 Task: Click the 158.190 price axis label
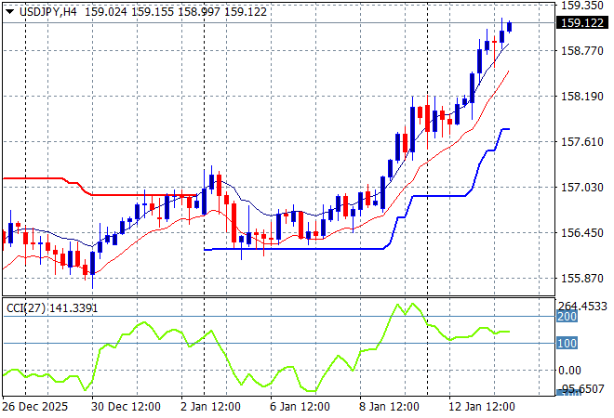click(583, 96)
